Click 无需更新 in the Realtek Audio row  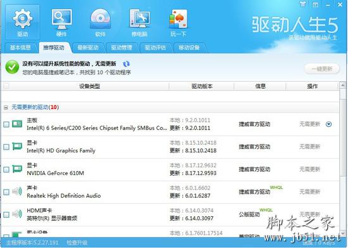(x=310, y=192)
